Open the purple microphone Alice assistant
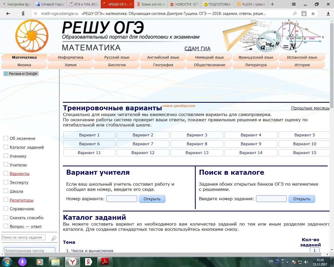334x267 pixels. [22, 262]
